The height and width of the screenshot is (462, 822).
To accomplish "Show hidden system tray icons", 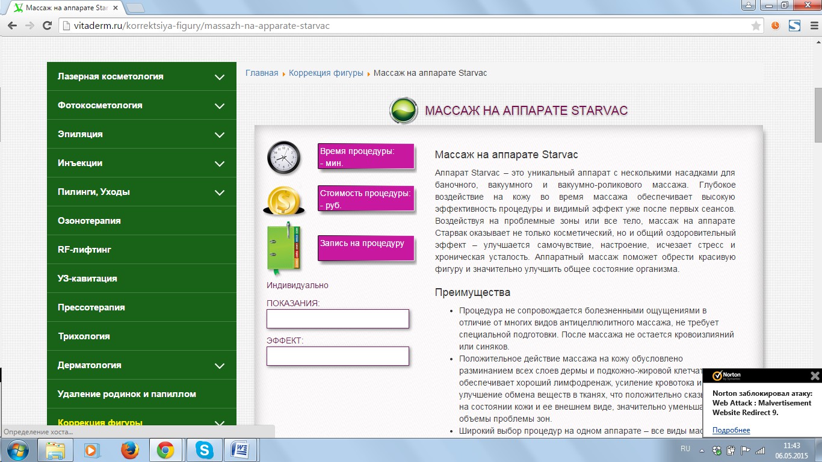I will 702,450.
